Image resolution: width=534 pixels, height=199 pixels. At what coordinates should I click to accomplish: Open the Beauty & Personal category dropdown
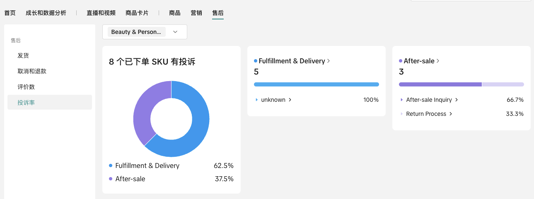click(145, 32)
